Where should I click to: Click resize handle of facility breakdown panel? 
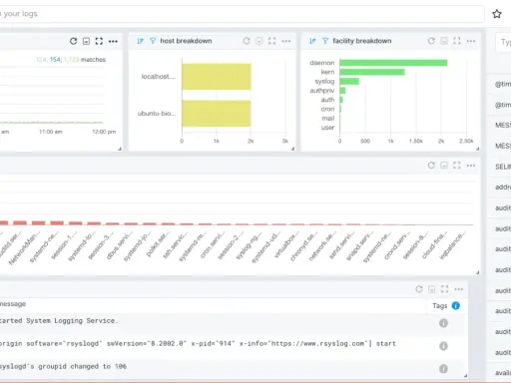477,149
